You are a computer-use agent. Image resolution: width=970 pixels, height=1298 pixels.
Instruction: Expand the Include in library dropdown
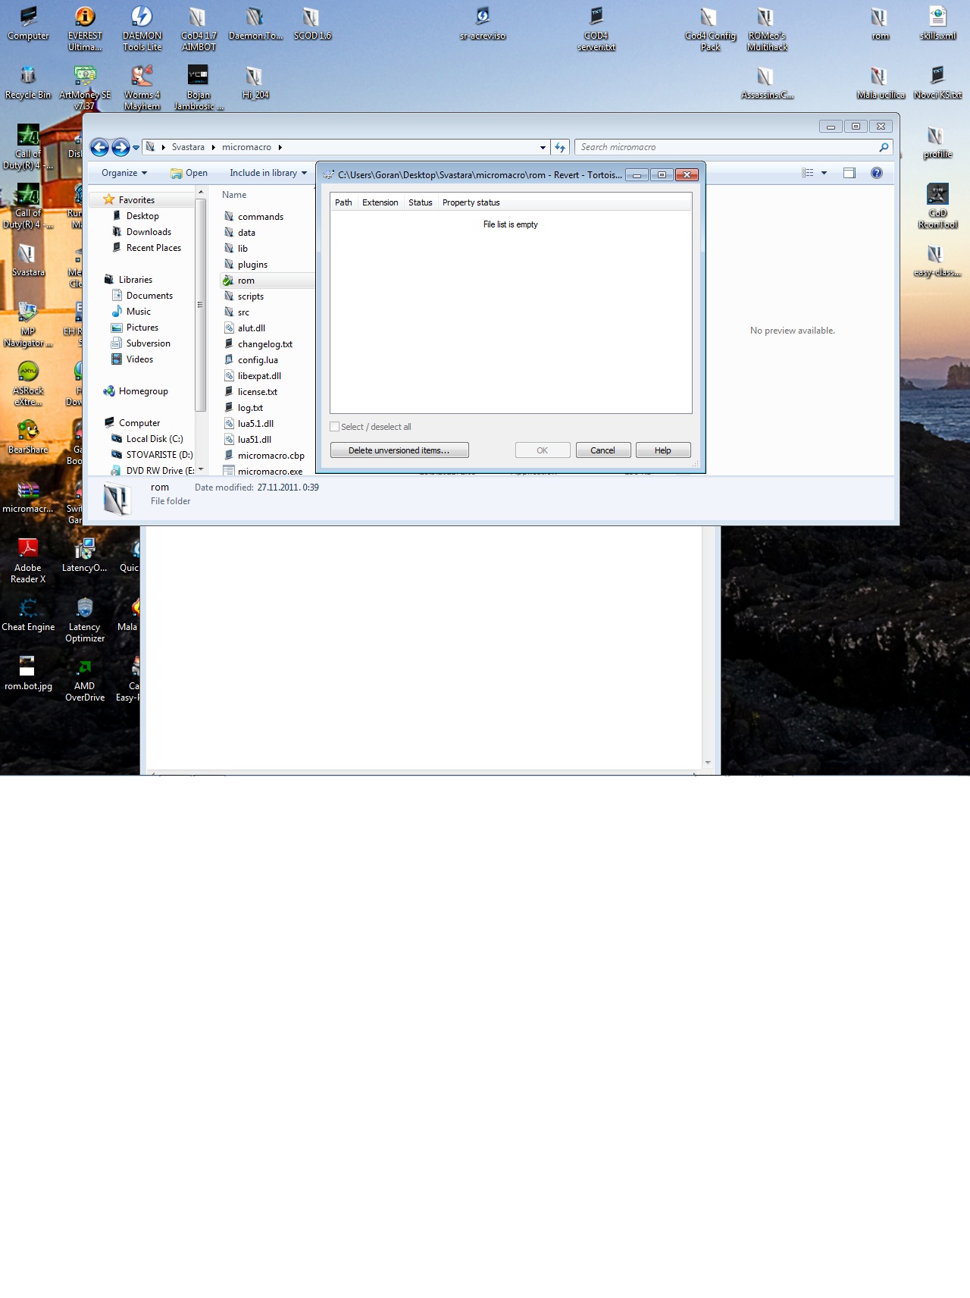268,173
